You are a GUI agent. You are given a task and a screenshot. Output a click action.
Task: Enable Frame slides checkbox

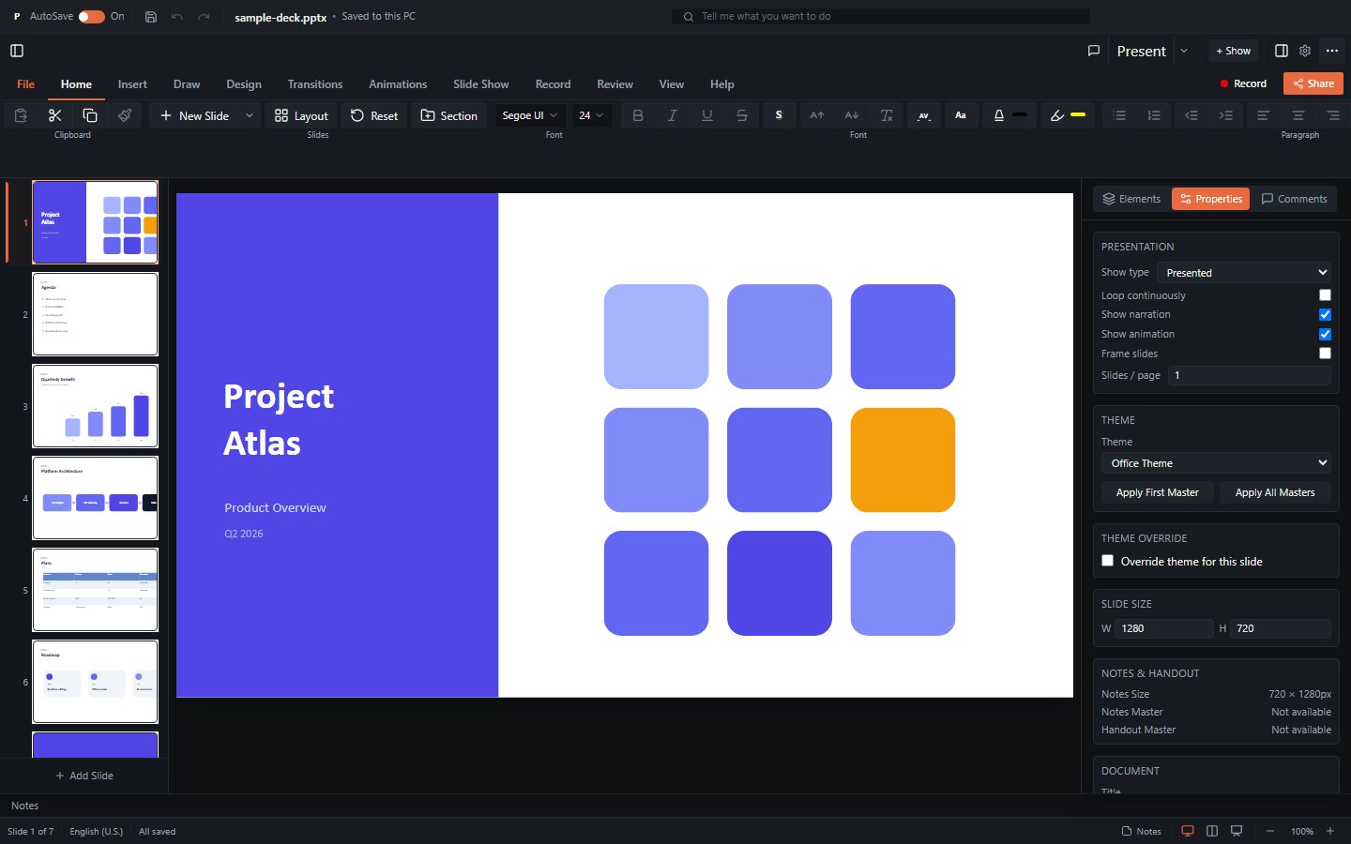(x=1325, y=354)
